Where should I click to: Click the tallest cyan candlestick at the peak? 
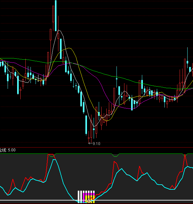(x=56, y=16)
